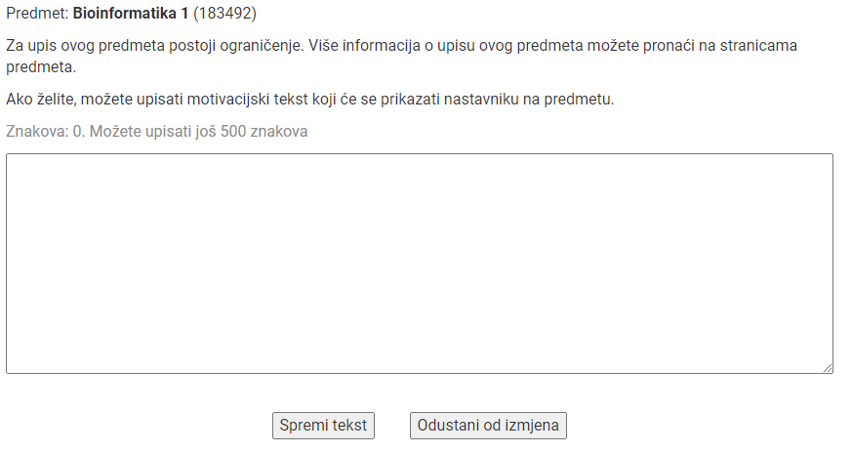Viewport: 852px width, 453px height.
Task: Click 'Možete upisati još' in counter line
Action: coord(153,132)
